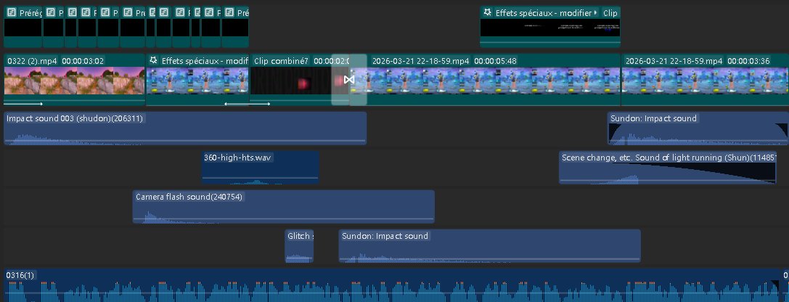Select the Scene change, etc. Sound of light running clip
The image size is (789, 302).
[668, 168]
